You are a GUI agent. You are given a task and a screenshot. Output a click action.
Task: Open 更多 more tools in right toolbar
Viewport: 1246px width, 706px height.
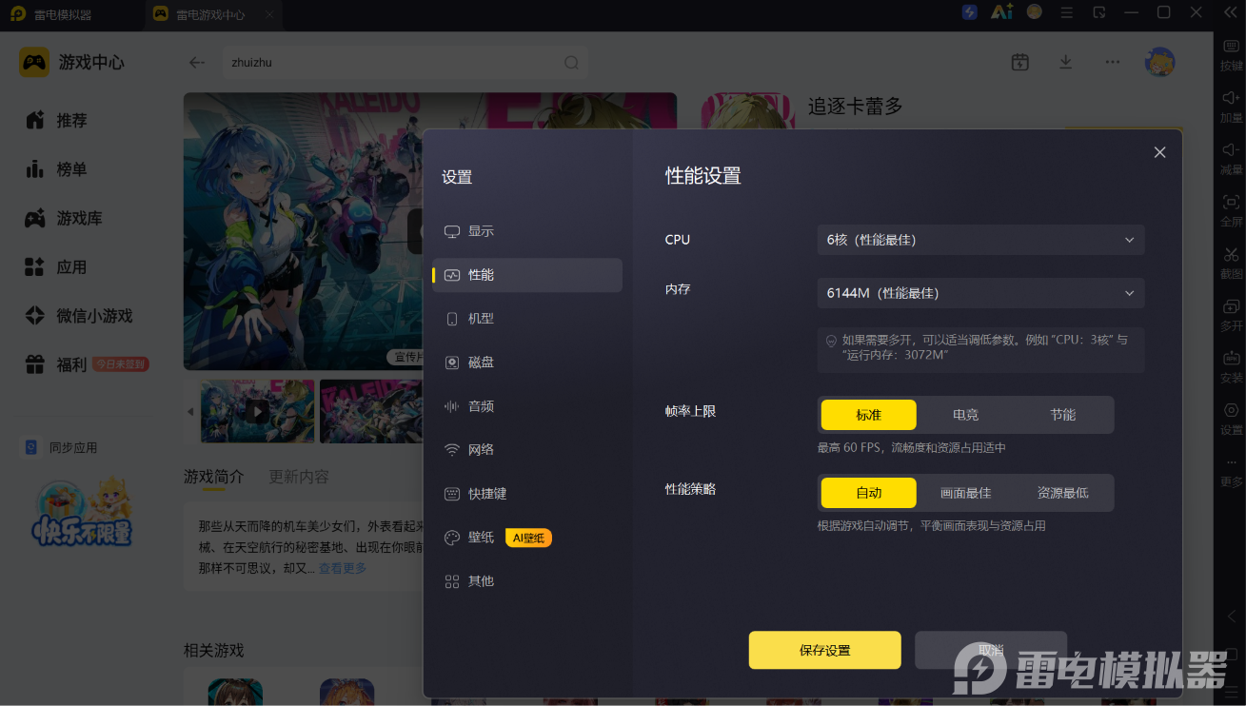pyautogui.click(x=1232, y=471)
